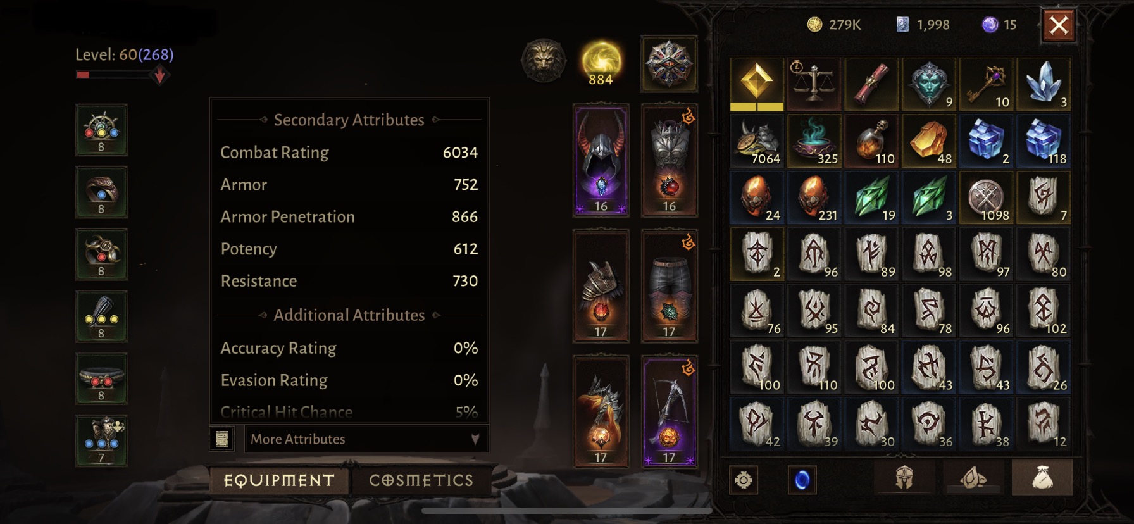Select the blue crystal cluster item
Screen dimensions: 1134x524
1044,84
